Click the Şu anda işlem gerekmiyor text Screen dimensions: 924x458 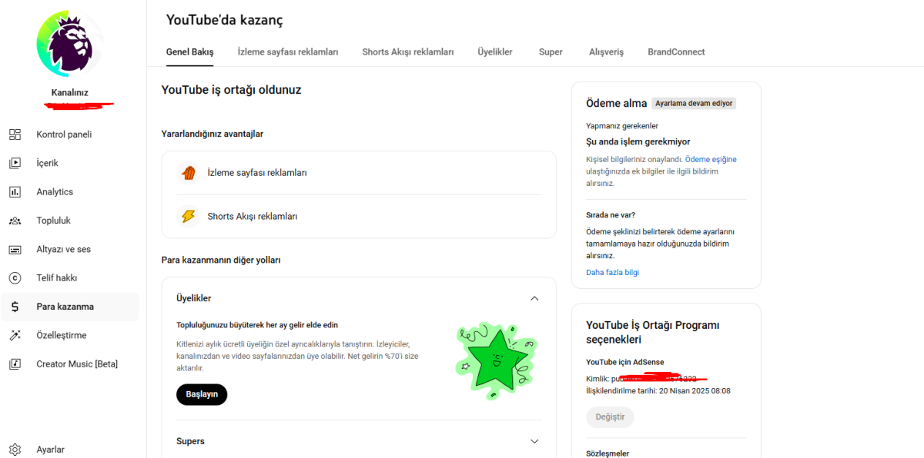638,142
